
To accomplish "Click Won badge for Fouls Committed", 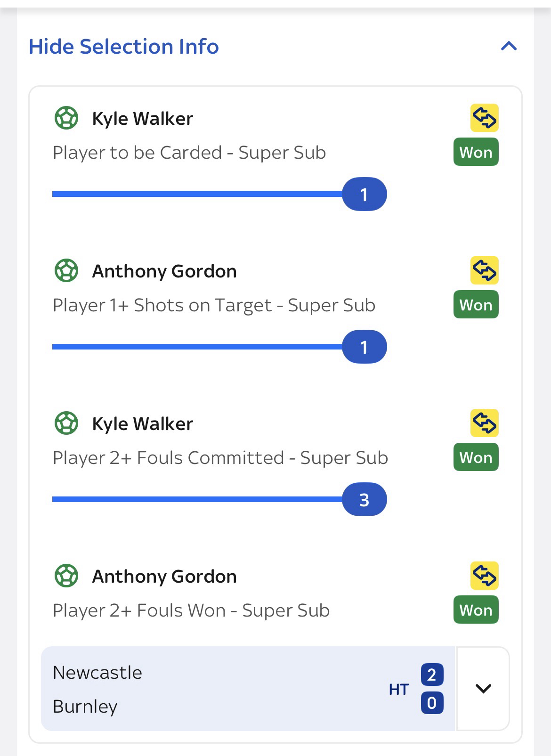I will 476,457.
